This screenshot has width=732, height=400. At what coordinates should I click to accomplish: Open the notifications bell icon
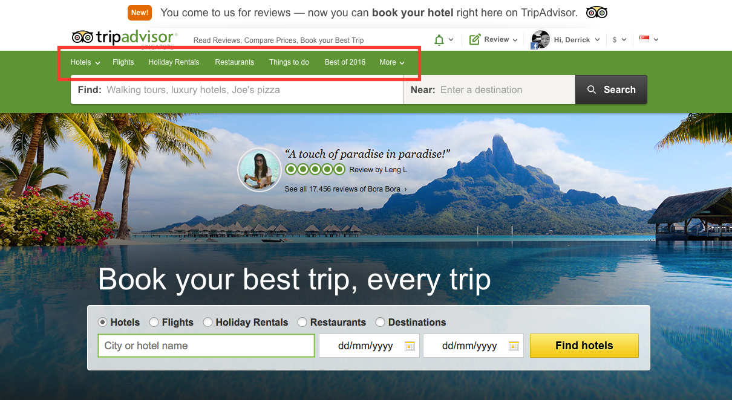pos(439,40)
